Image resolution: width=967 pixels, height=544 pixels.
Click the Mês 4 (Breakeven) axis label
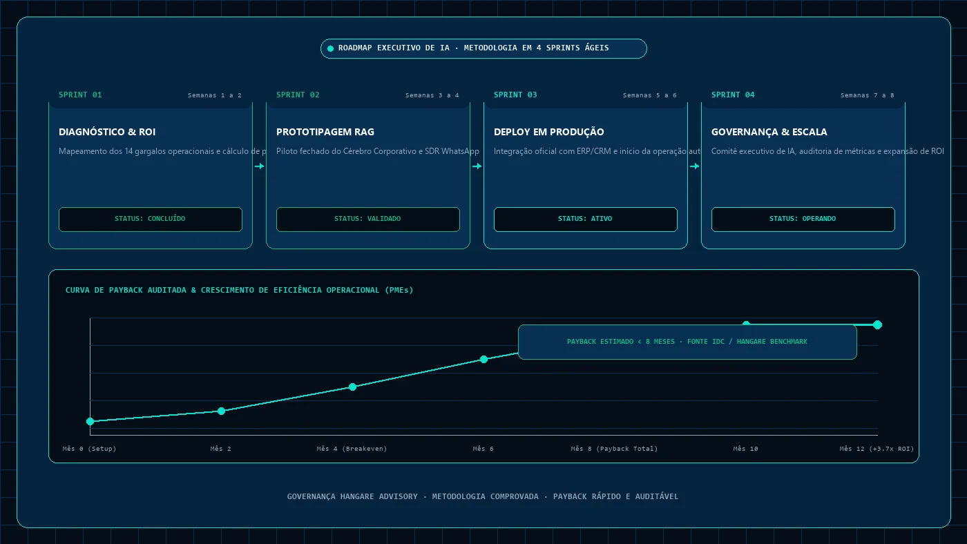pos(352,449)
